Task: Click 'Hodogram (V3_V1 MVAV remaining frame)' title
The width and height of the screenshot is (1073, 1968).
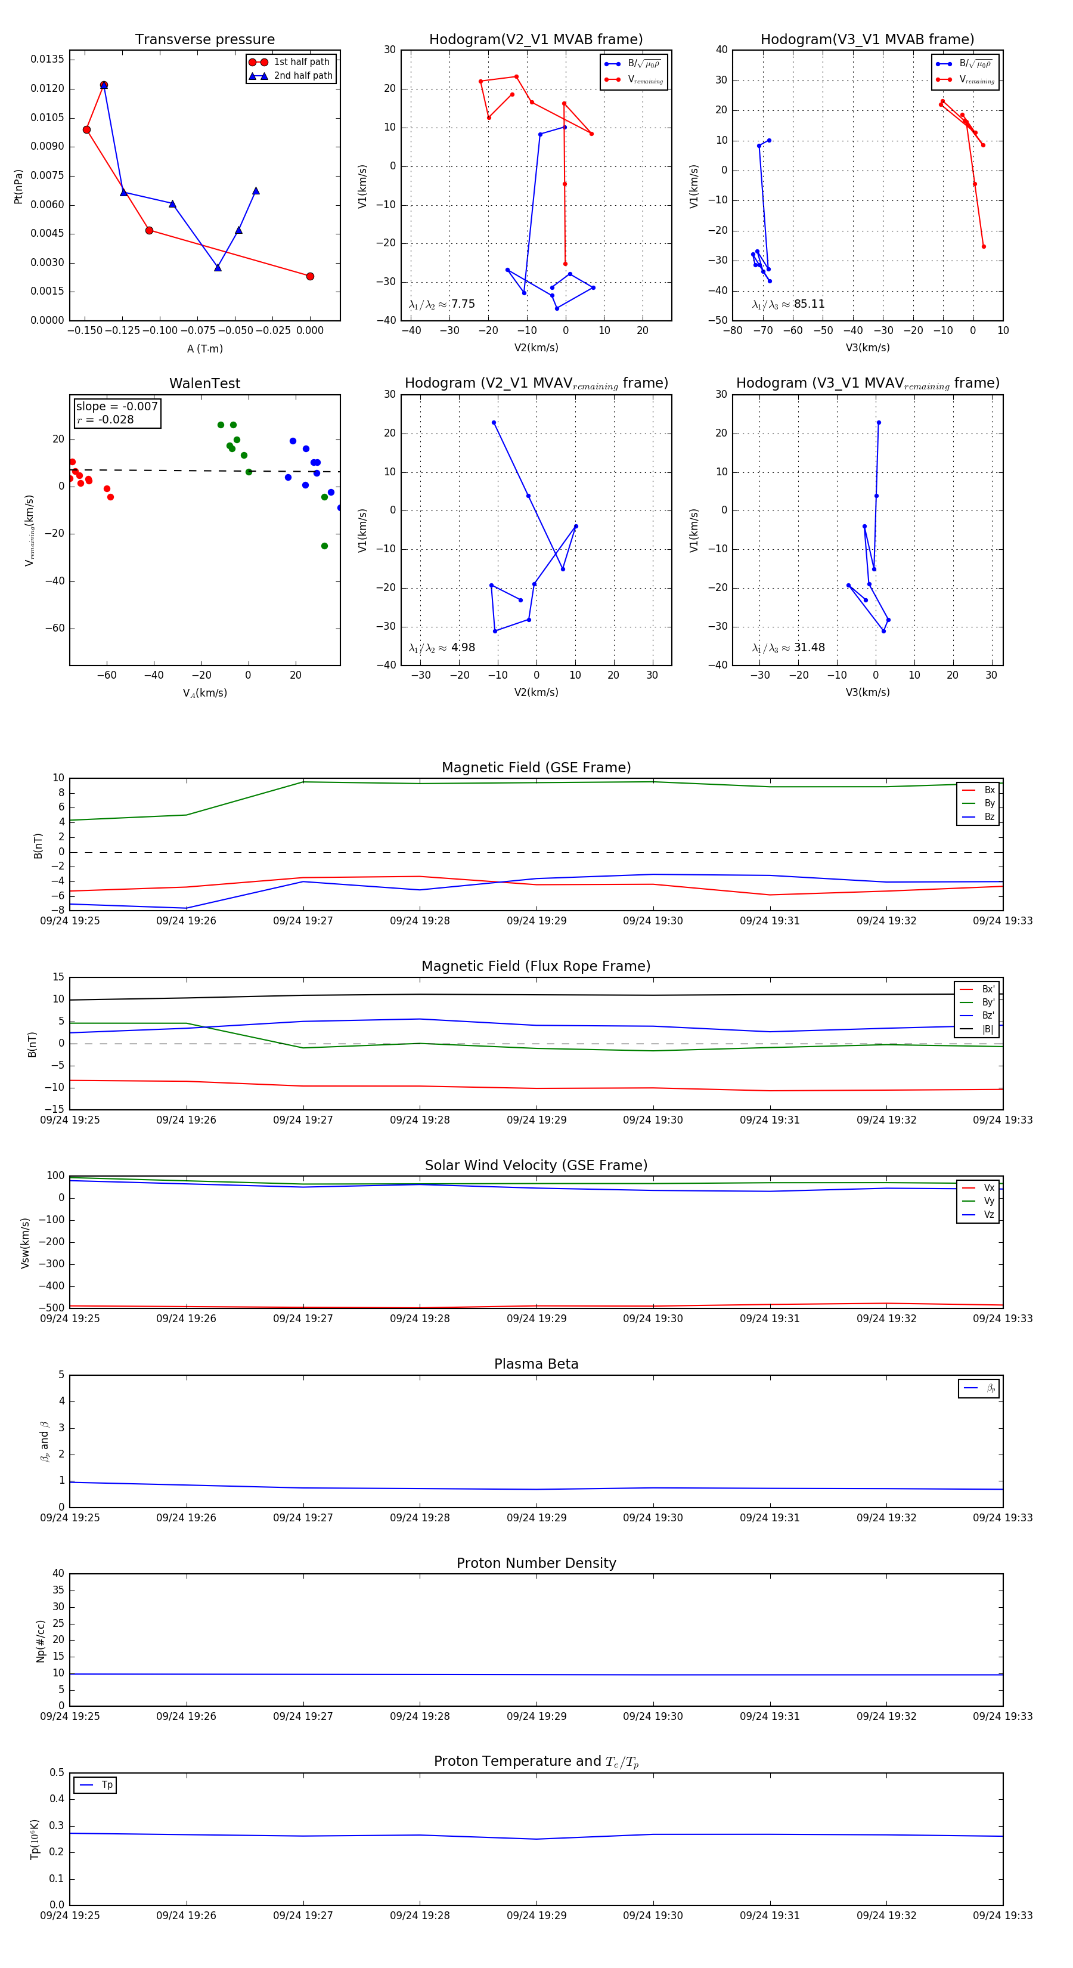Action: pyautogui.click(x=867, y=383)
